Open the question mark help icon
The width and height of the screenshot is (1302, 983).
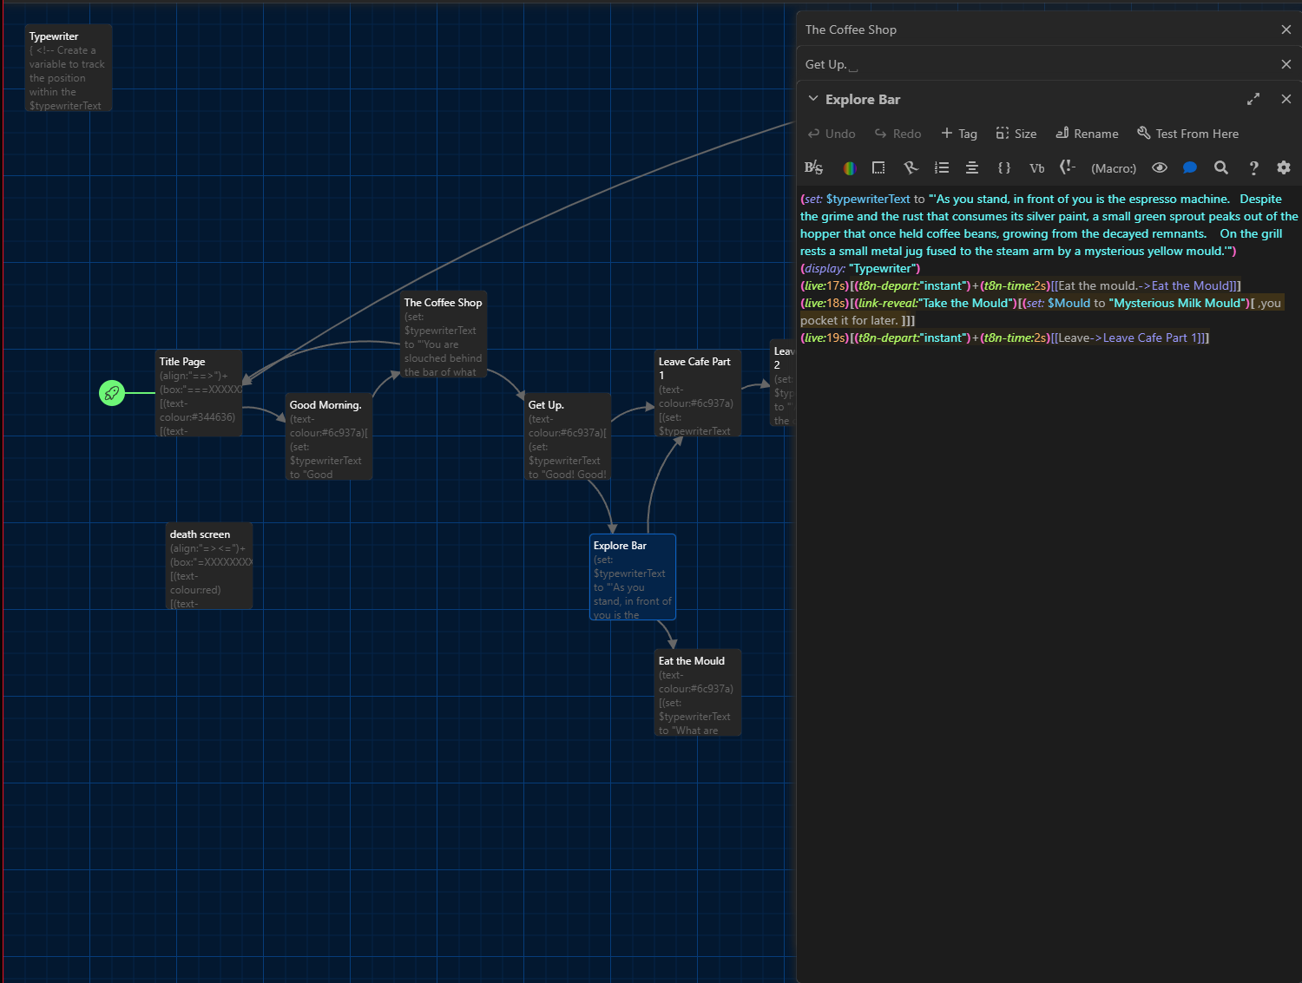pyautogui.click(x=1253, y=168)
